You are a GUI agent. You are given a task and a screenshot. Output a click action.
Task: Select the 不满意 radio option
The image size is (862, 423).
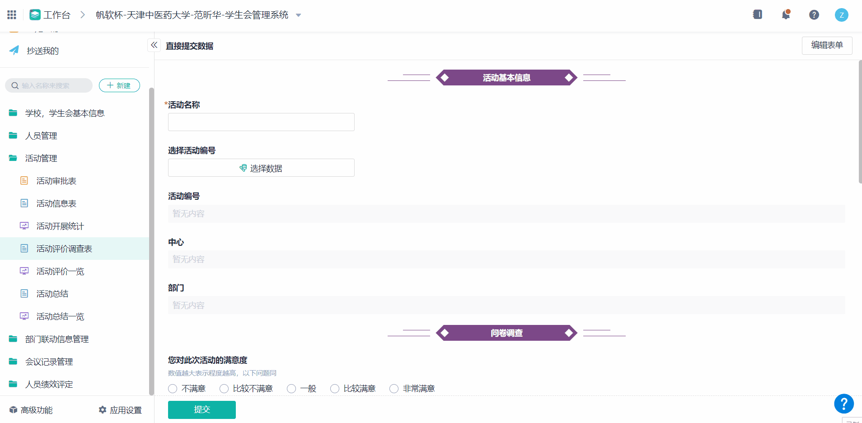173,389
